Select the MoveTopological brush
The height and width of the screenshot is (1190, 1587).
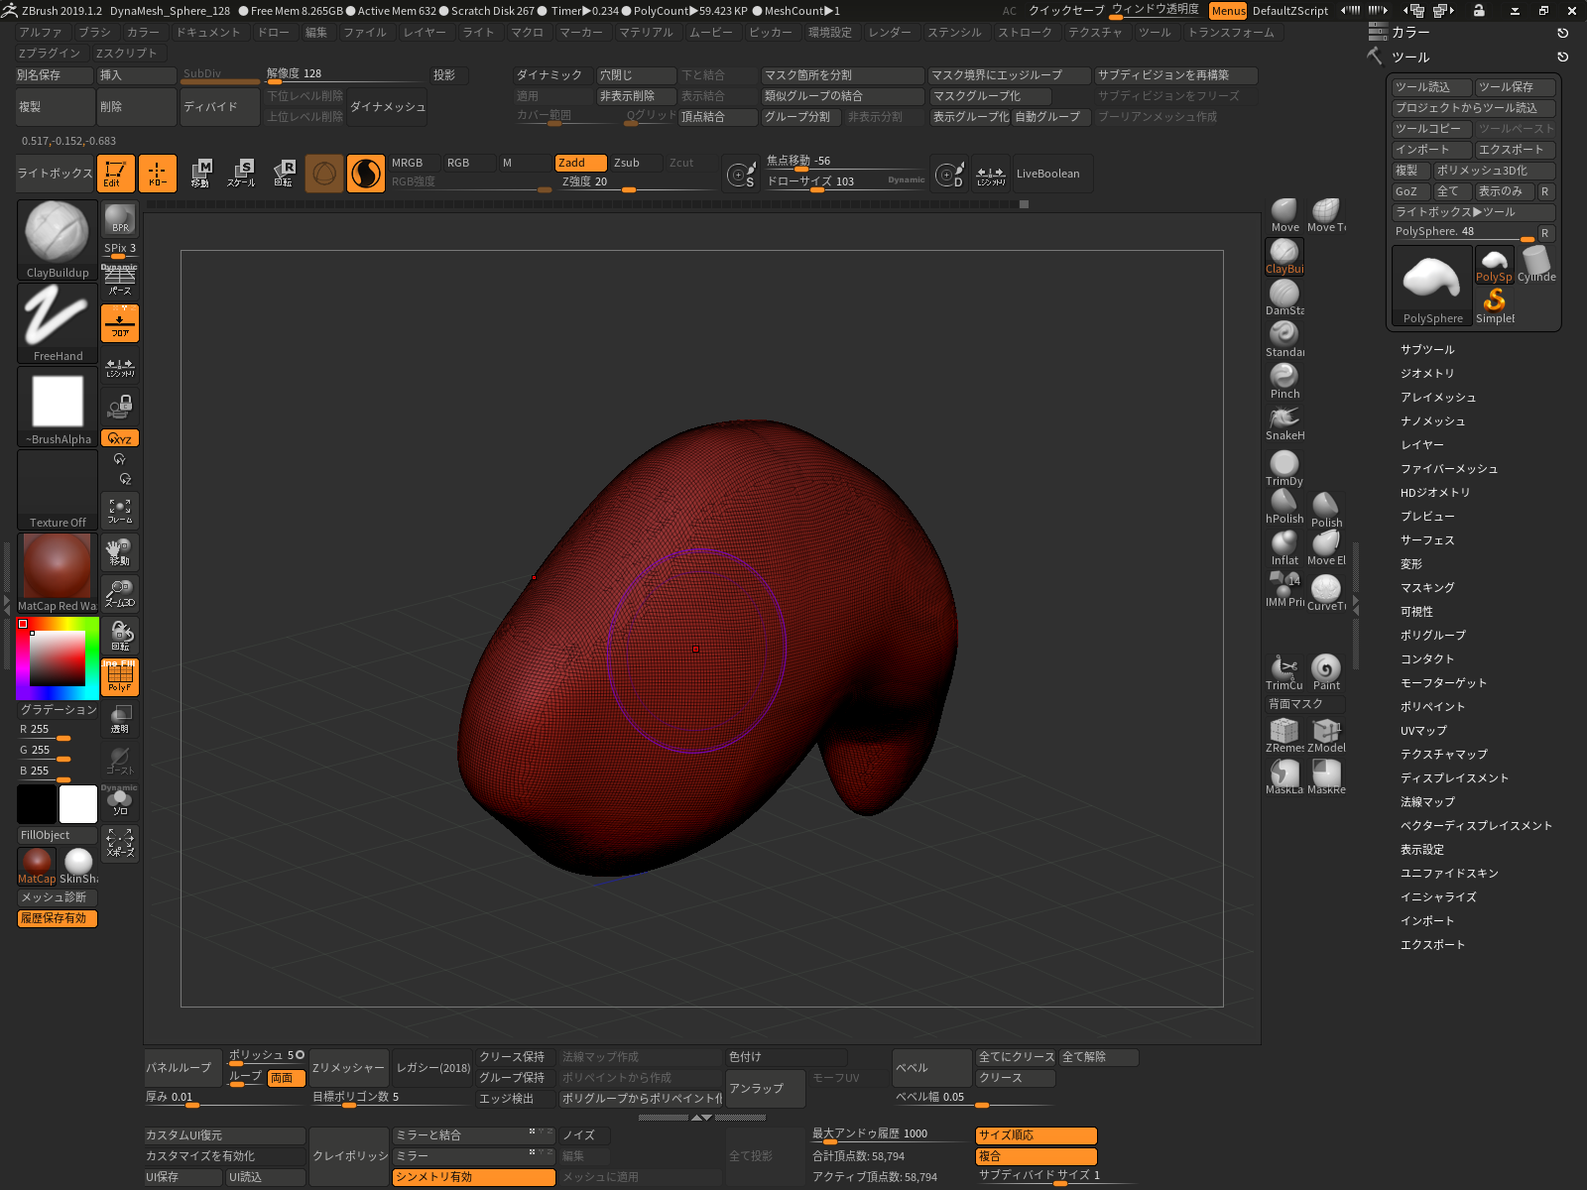[1326, 215]
